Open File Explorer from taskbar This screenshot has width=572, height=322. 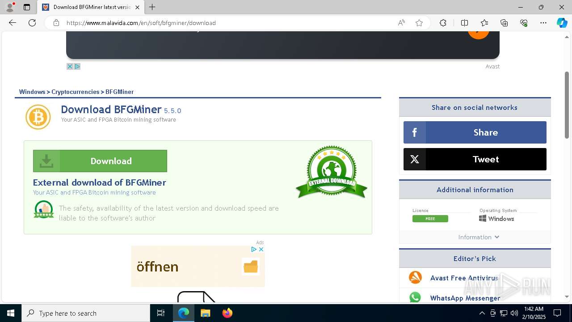pos(206,313)
